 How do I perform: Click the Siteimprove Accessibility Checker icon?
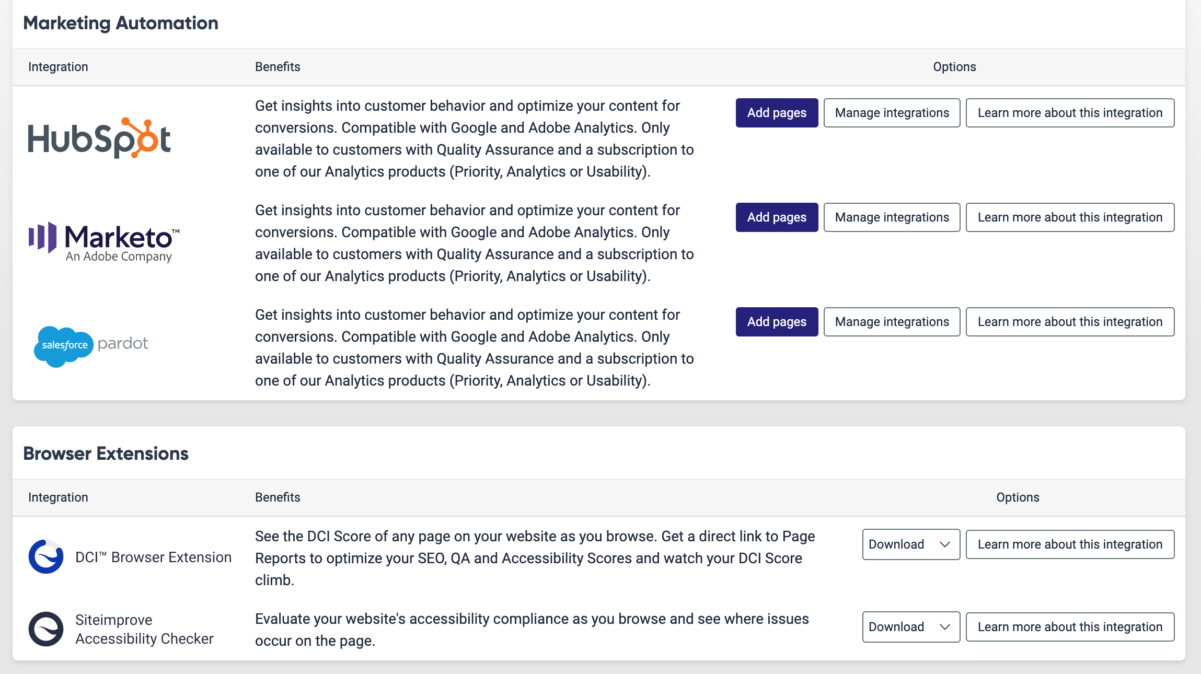click(46, 629)
